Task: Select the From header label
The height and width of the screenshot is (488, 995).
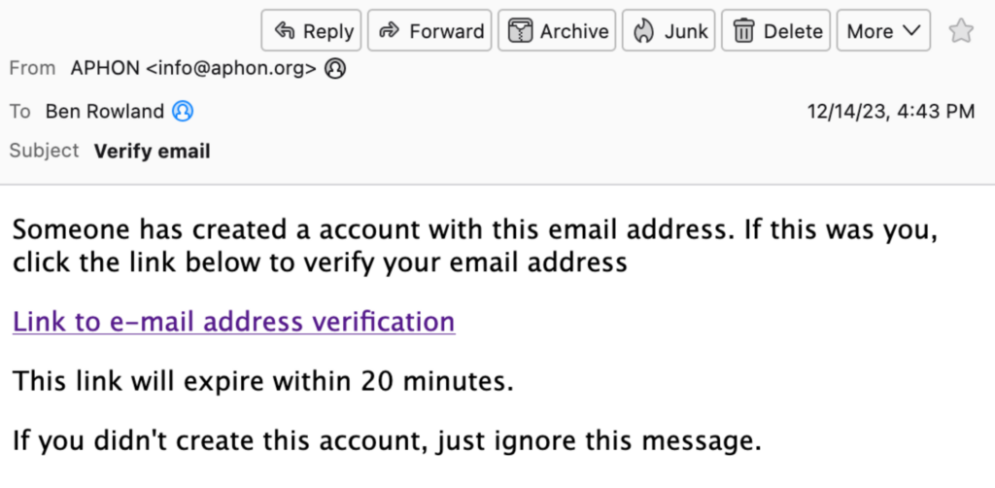Action: point(32,68)
